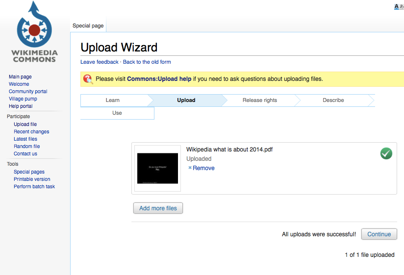Screen dimensions: 404x275
Task: Open Main page in sidebar
Action: click(20, 77)
